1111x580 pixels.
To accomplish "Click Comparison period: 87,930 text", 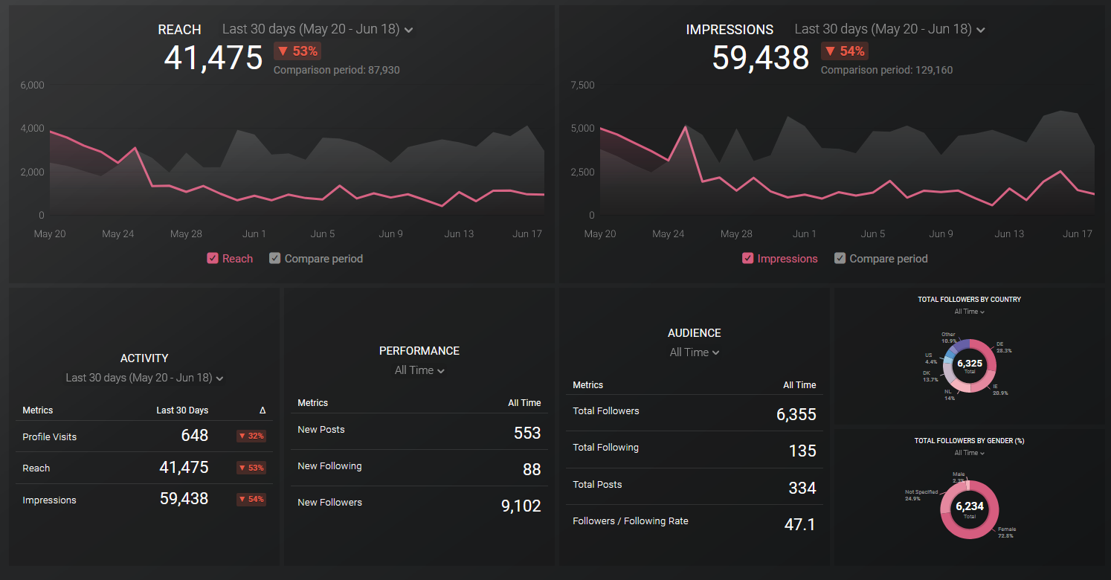I will 337,70.
